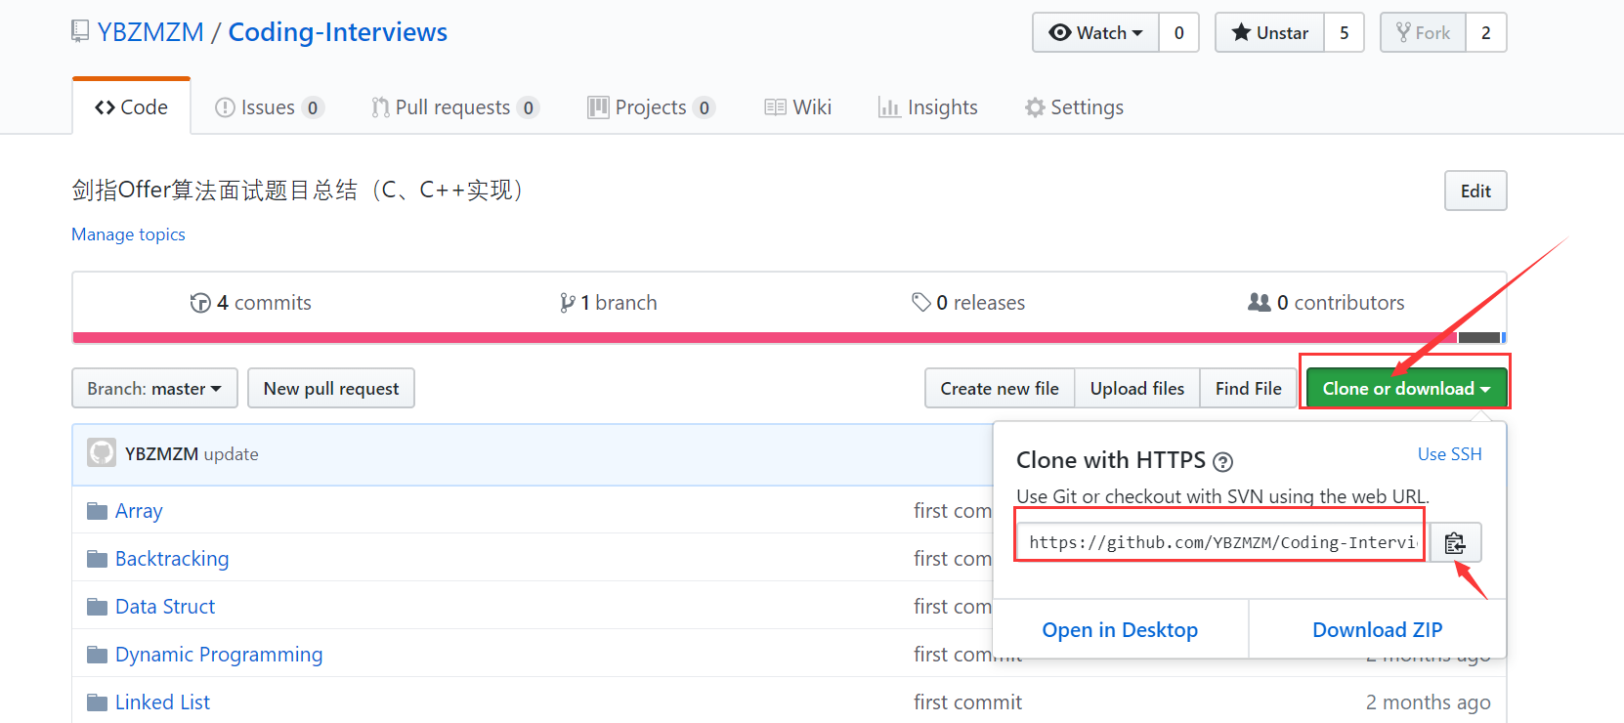Click 'first commit' message in Linked List row
This screenshot has height=723, width=1624.
pyautogui.click(x=967, y=702)
